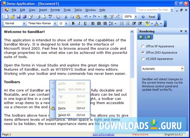Expand the undo history arrow
This screenshot has height=138, width=190.
point(90,17)
